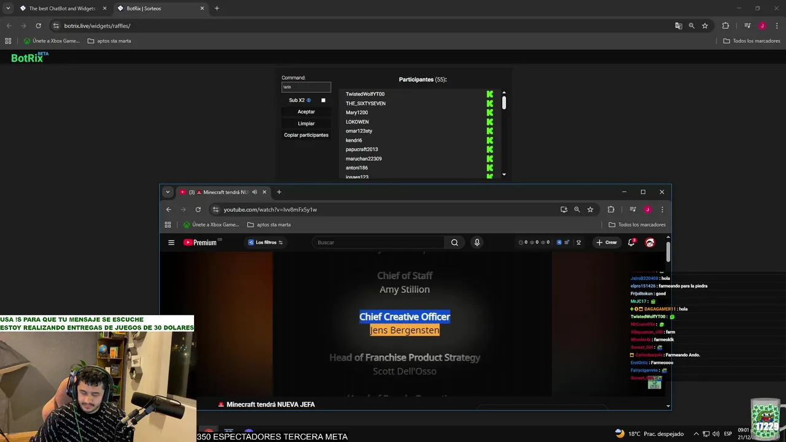786x442 pixels.
Task: Open Chrome menu in the BotRix window
Action: (777, 26)
